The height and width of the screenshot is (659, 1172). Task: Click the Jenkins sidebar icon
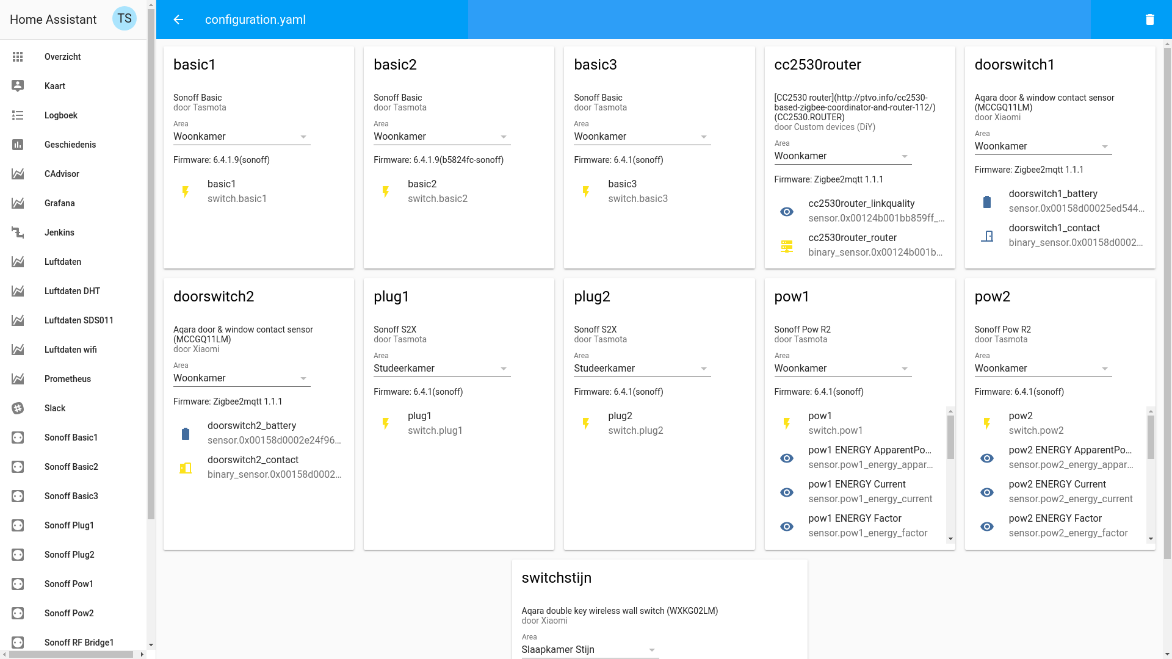(18, 232)
